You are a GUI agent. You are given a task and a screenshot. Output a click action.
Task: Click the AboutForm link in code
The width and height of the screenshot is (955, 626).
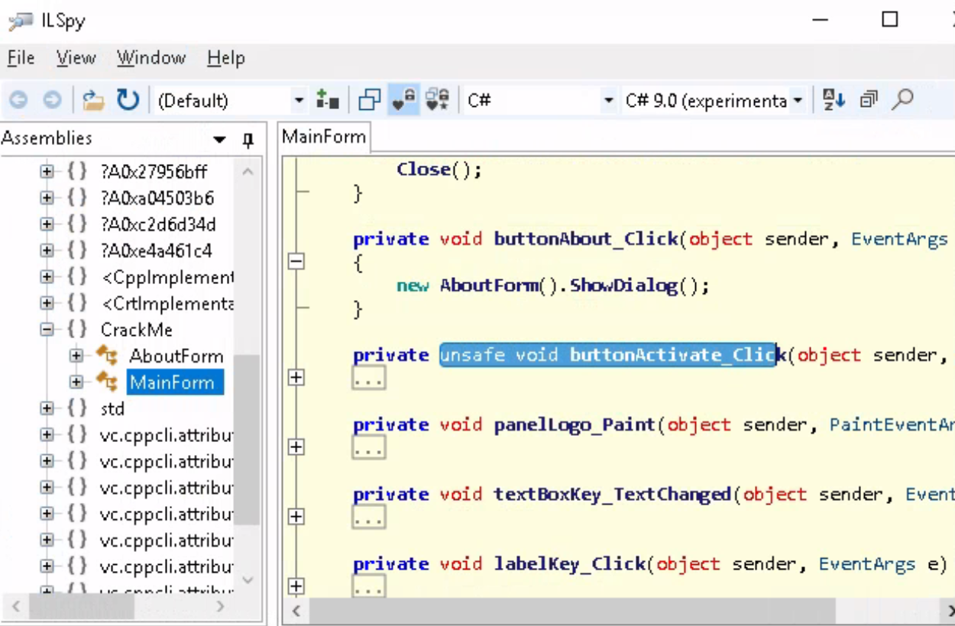coord(488,286)
